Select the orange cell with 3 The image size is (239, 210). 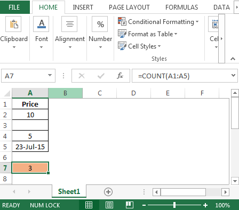pos(30,168)
